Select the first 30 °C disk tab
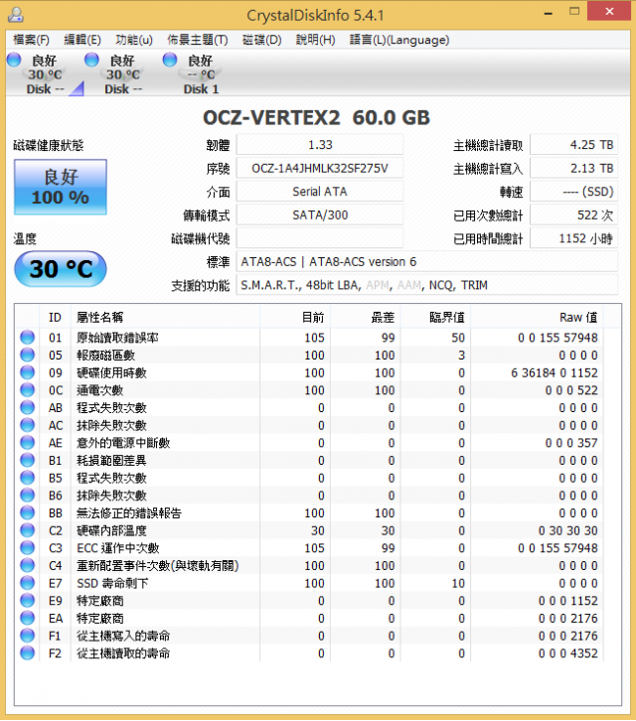This screenshot has height=721, width=636. point(45,73)
